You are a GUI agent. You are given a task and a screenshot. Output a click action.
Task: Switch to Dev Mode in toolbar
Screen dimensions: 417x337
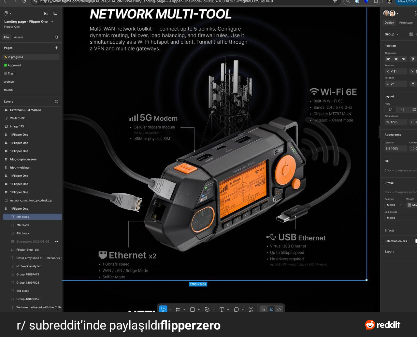coord(279,309)
